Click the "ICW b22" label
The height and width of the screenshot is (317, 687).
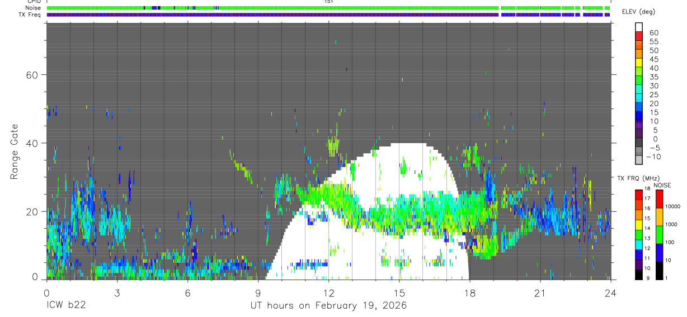(x=65, y=306)
